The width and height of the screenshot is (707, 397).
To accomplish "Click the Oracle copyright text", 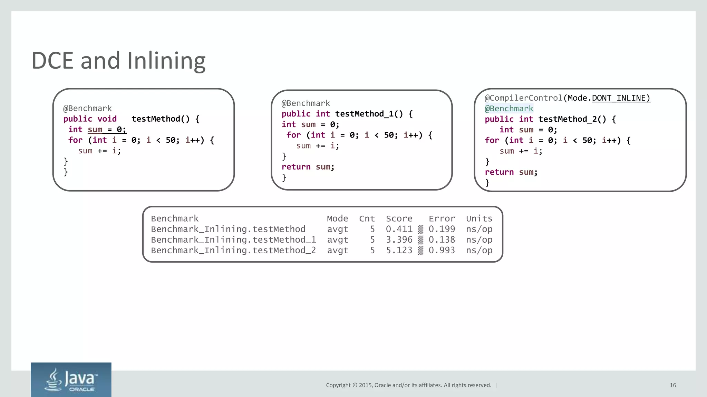I will (408, 385).
